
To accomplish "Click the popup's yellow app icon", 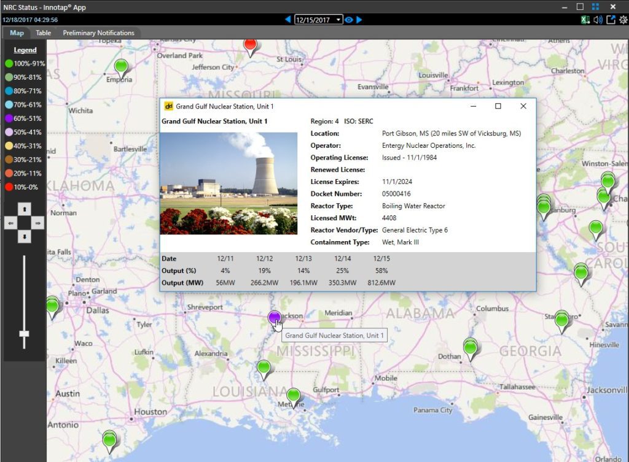I will click(x=168, y=106).
